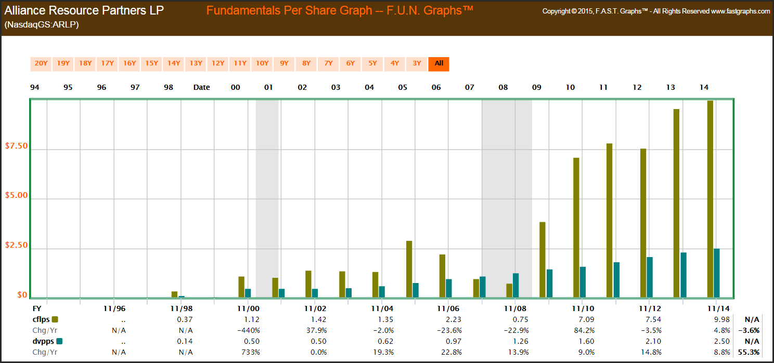The width and height of the screenshot is (774, 363).
Task: Click the 2014 teal dividend bar
Action: point(717,273)
